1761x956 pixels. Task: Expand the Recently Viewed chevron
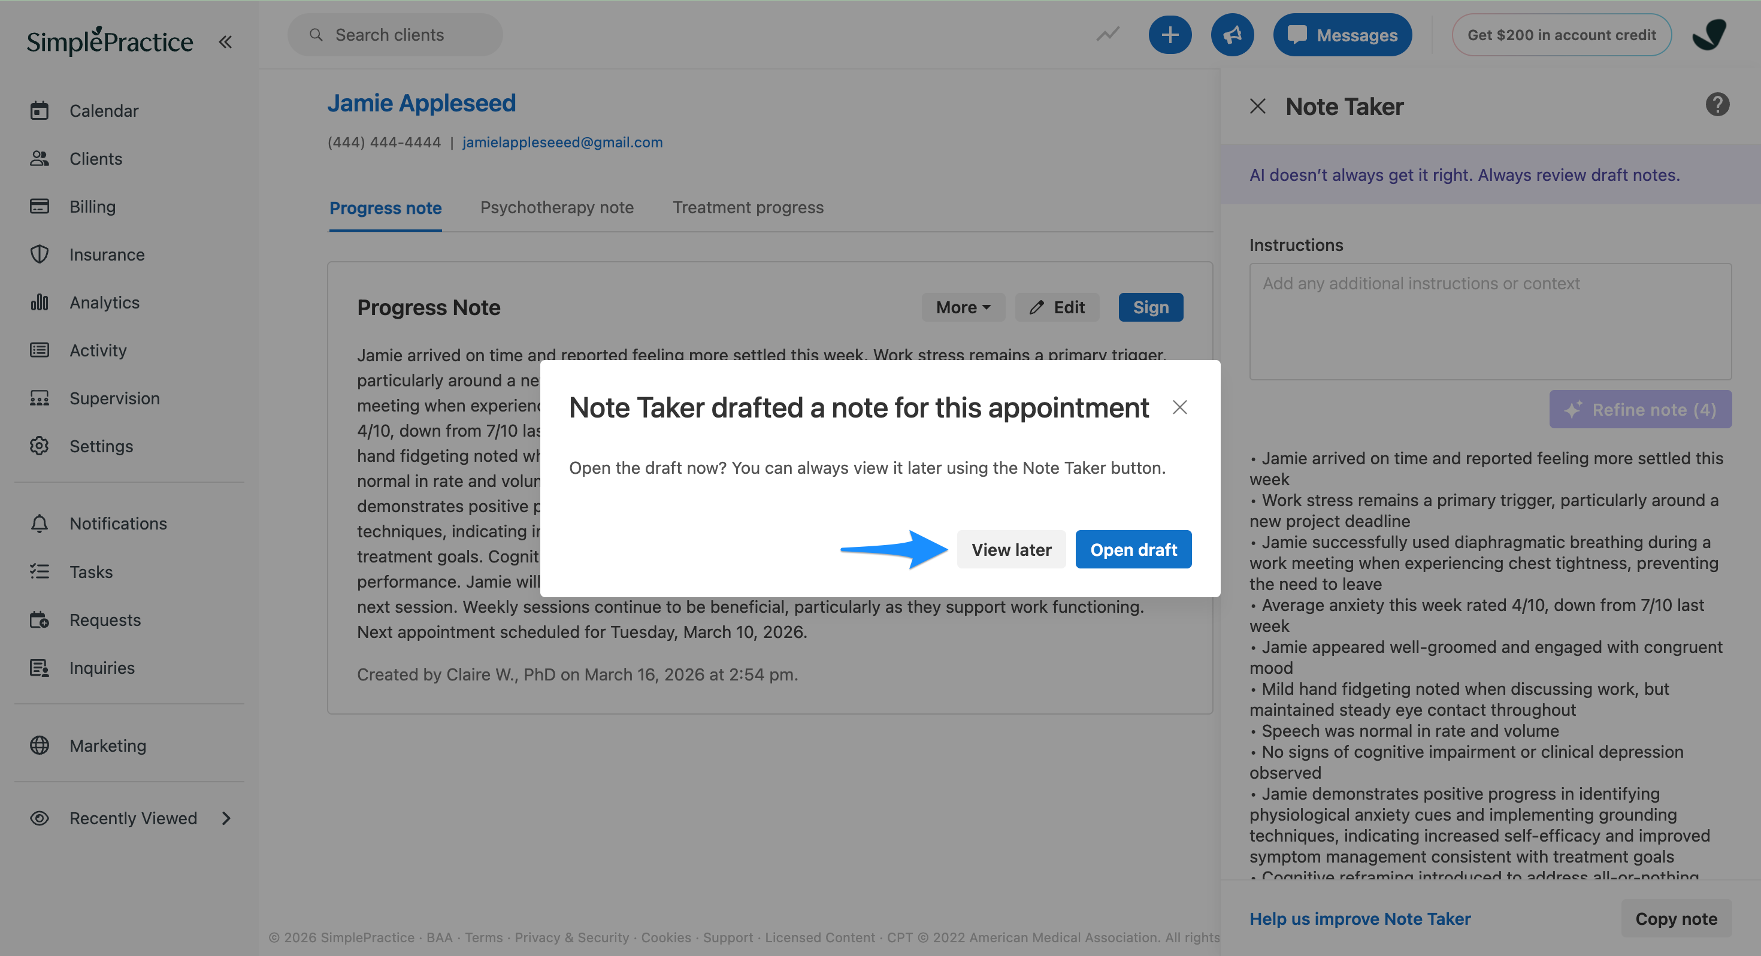(226, 818)
